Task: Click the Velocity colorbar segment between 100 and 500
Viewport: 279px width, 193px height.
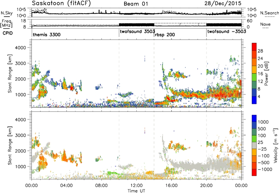Action: pos(254,132)
